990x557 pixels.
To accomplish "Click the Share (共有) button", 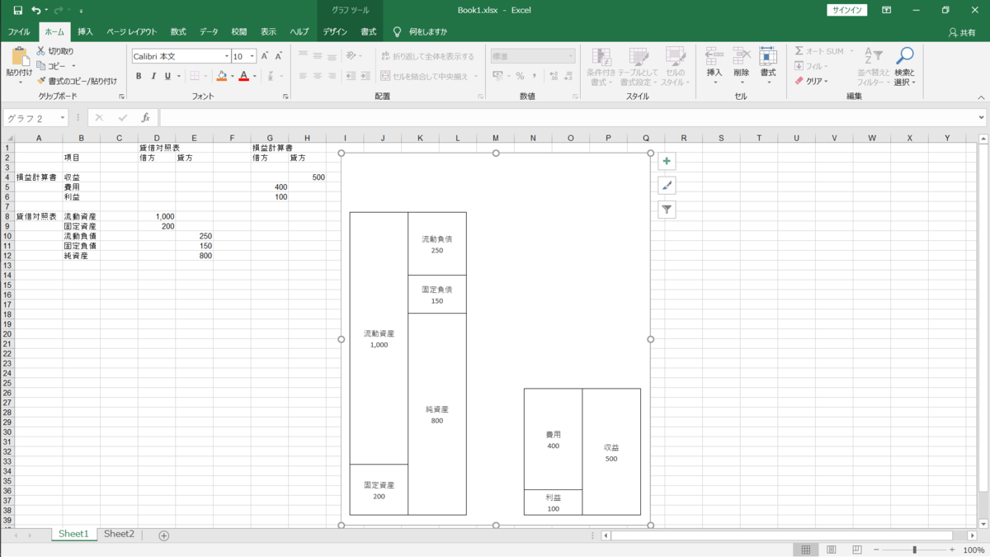I will (963, 32).
